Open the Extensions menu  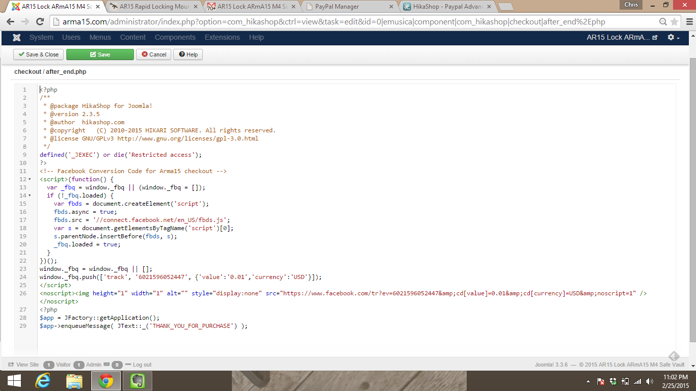pyautogui.click(x=222, y=38)
